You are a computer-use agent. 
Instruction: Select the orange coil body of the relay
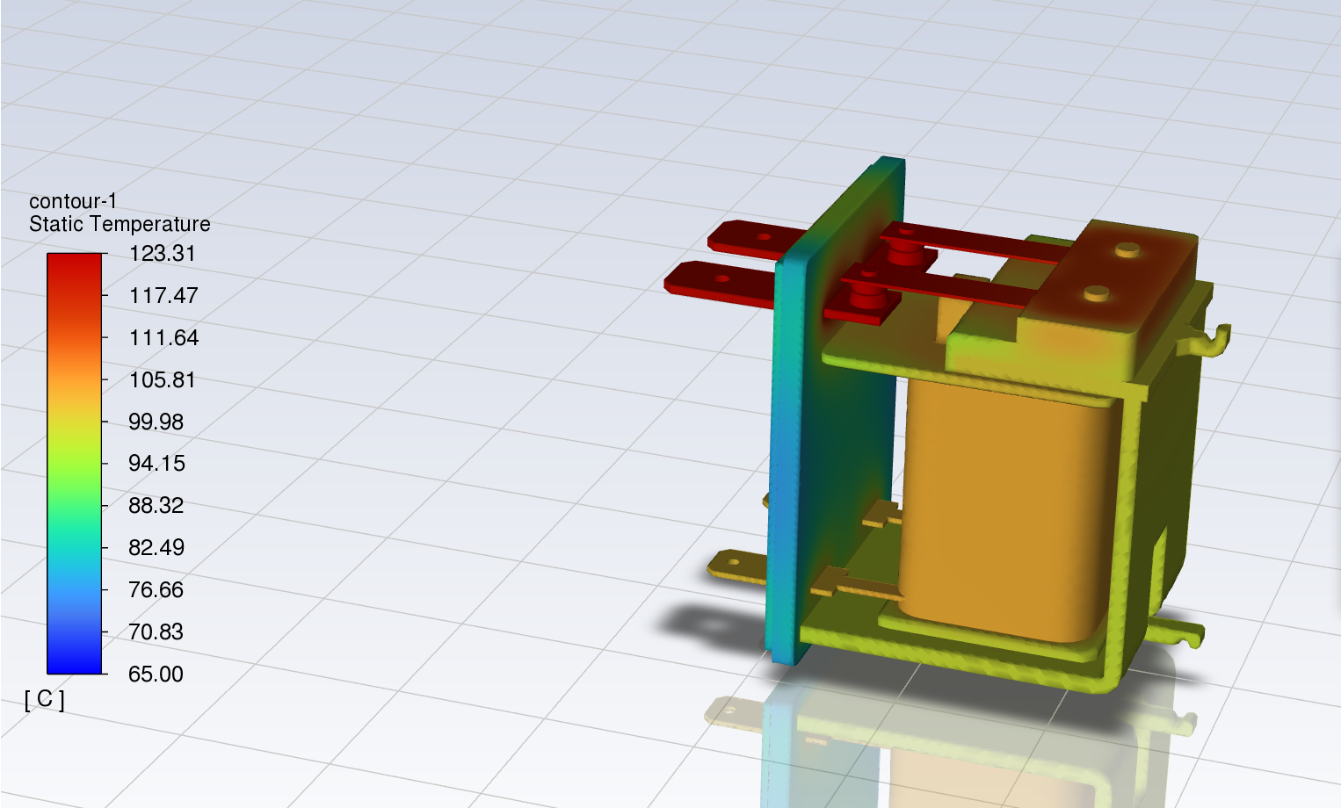click(1002, 509)
